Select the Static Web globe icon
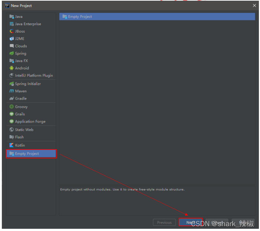 click(x=11, y=130)
